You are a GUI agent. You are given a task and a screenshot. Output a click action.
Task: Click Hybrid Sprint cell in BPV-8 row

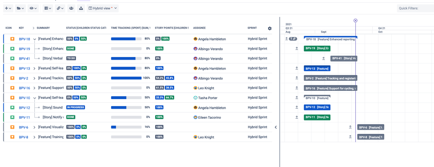(258, 137)
